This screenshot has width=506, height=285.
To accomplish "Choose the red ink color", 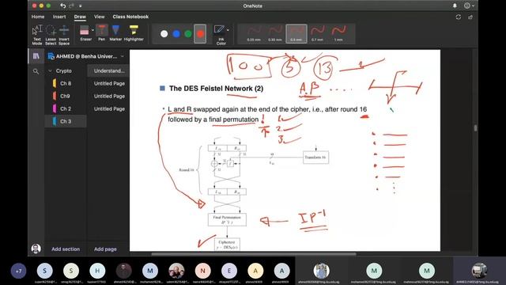I will coord(200,33).
